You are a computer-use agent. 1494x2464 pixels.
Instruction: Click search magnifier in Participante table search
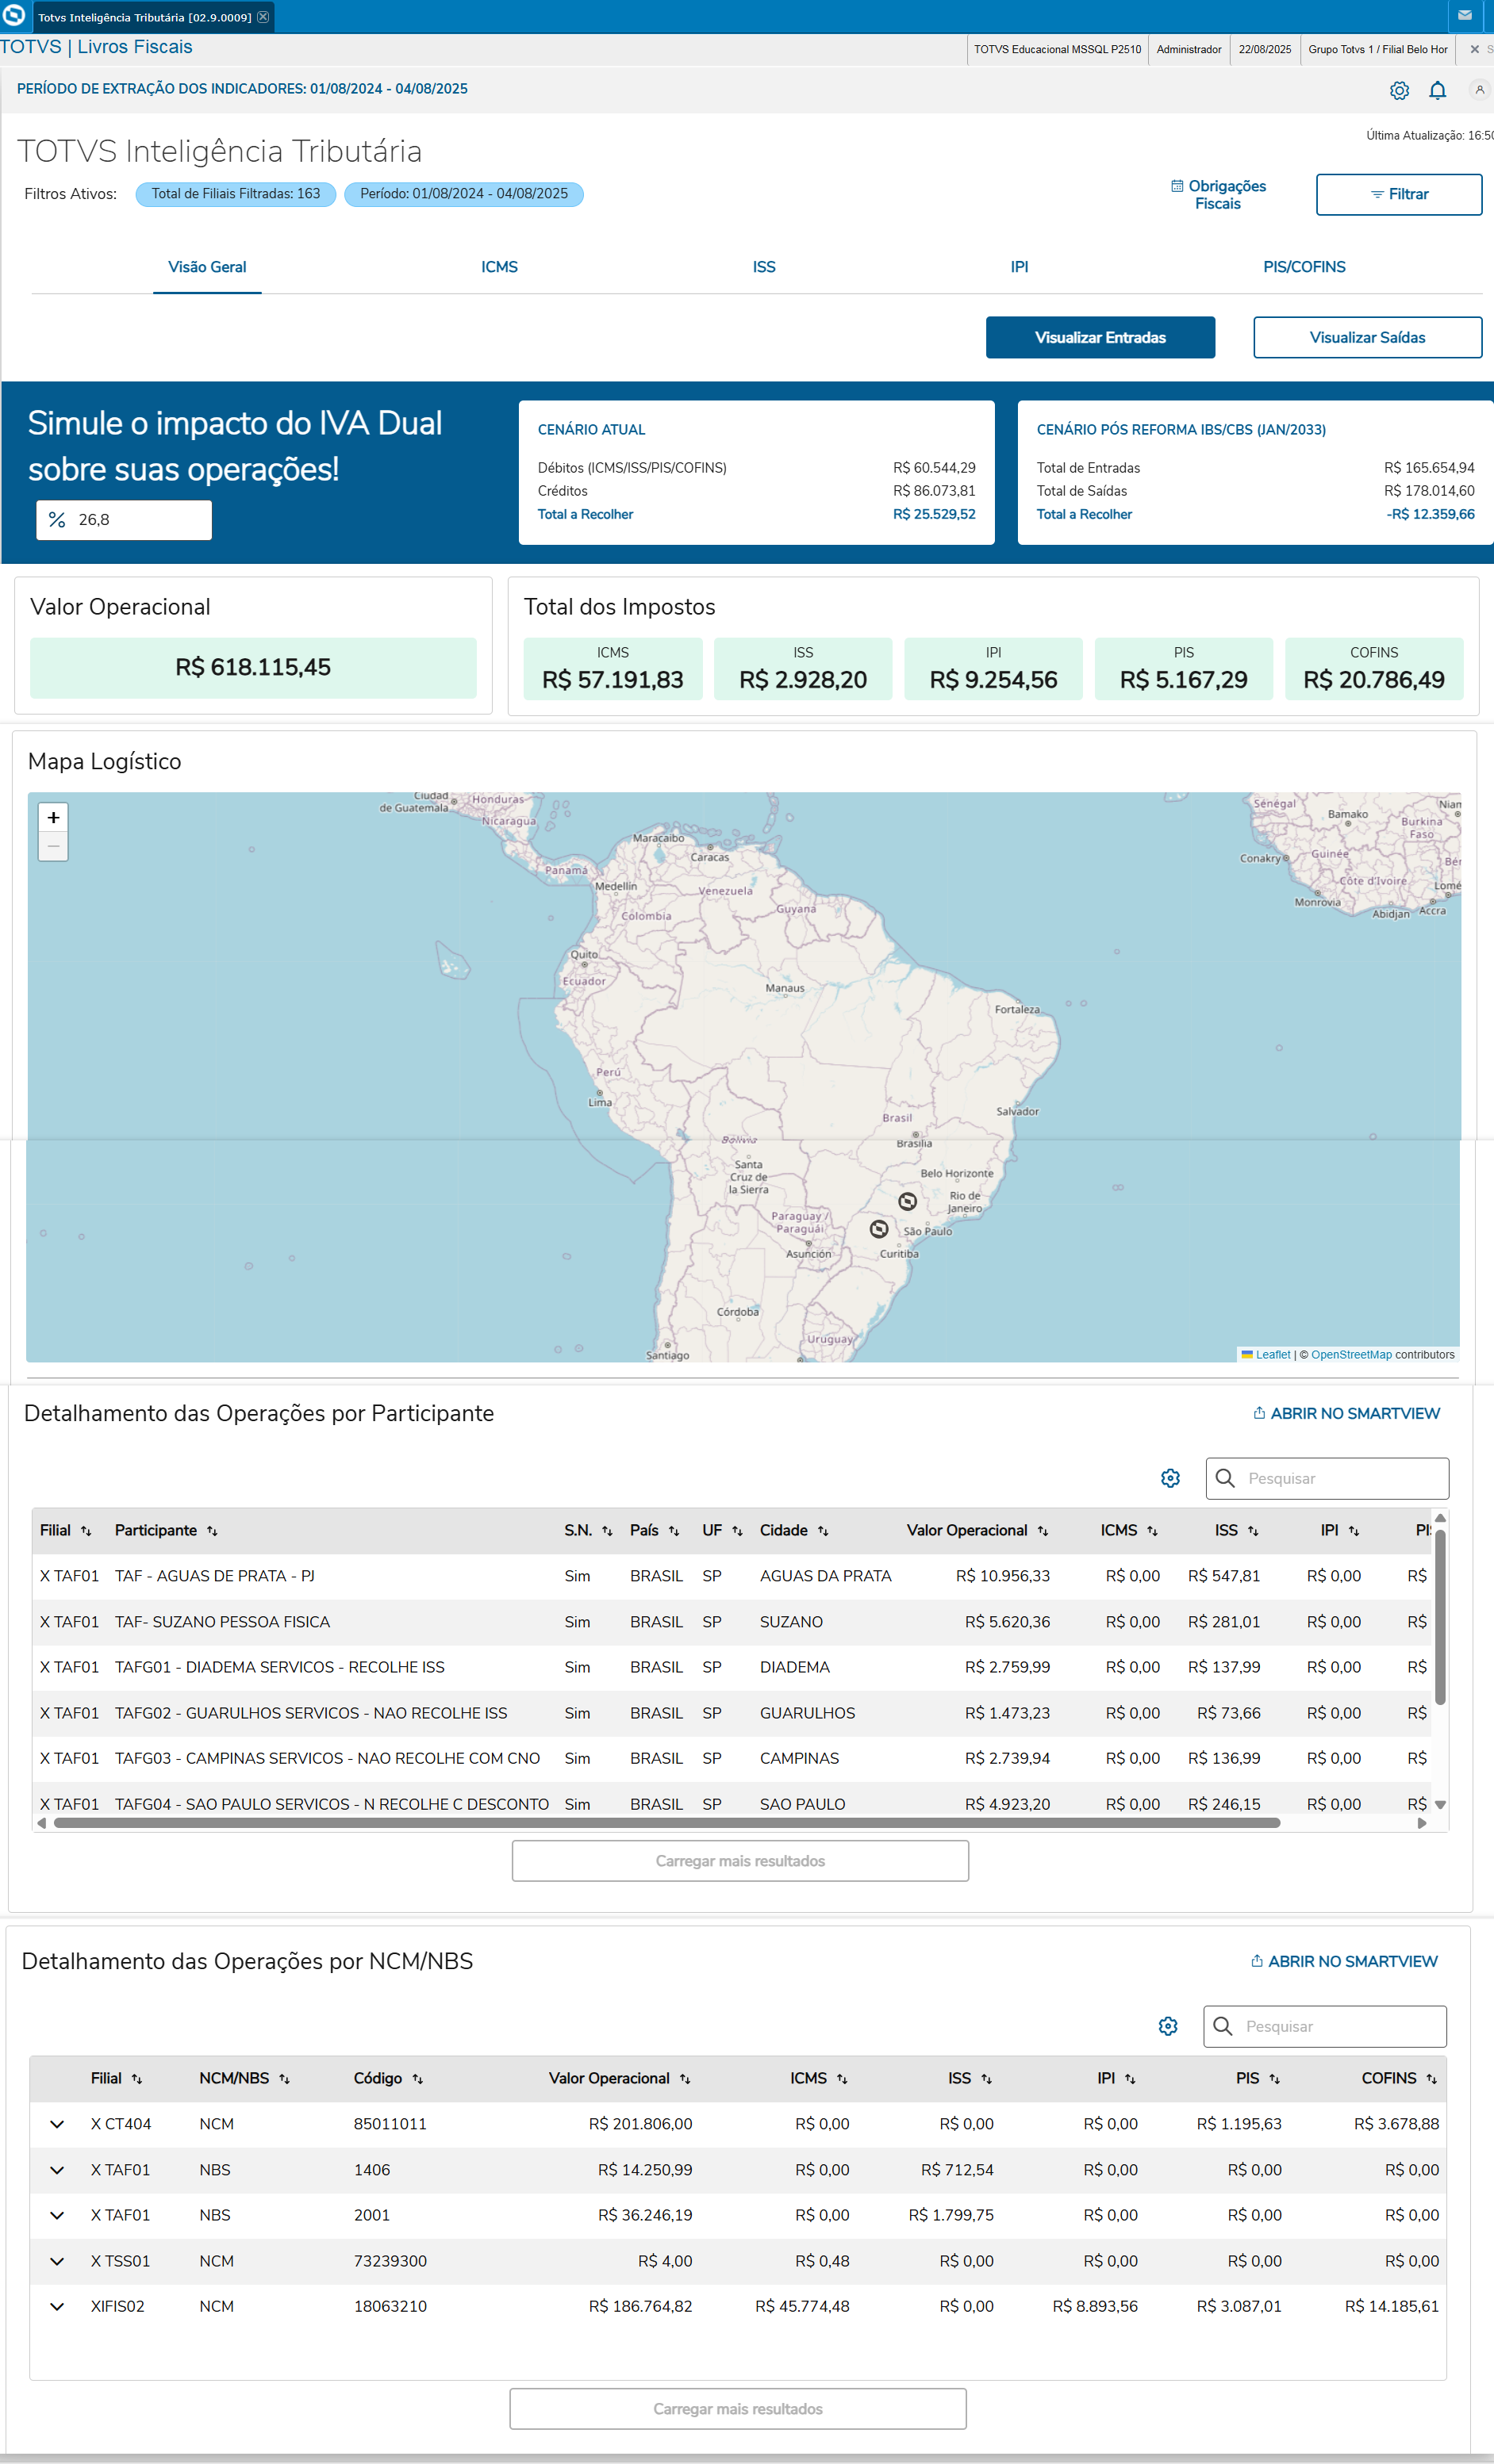(x=1225, y=1478)
